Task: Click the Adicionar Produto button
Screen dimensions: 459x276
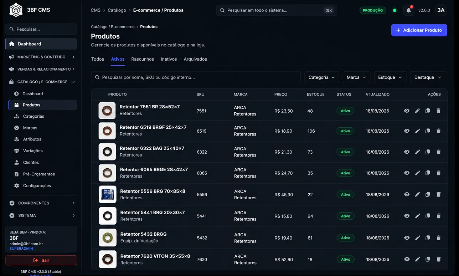Action: [419, 30]
